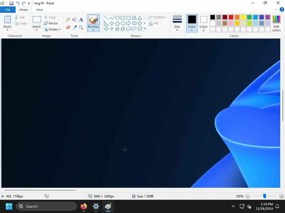Undo the last action

18,3
